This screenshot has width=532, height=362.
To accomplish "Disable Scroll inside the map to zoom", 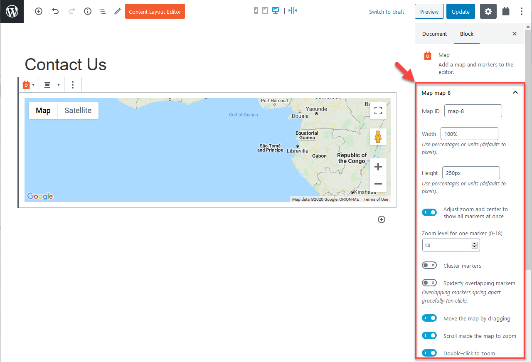I will 429,336.
